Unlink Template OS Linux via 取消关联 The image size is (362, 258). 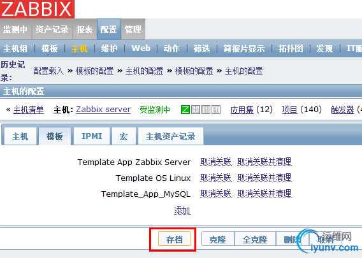(216, 178)
